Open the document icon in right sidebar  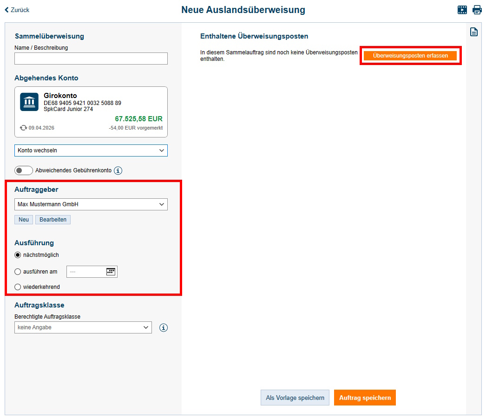tap(473, 32)
